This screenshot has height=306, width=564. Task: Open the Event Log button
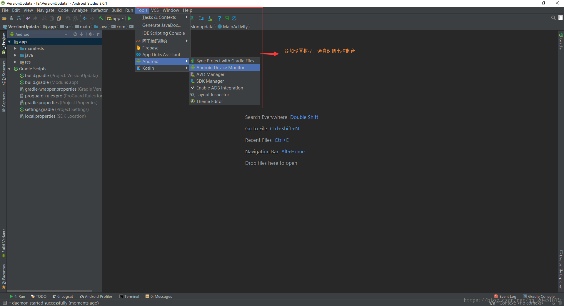click(505, 297)
